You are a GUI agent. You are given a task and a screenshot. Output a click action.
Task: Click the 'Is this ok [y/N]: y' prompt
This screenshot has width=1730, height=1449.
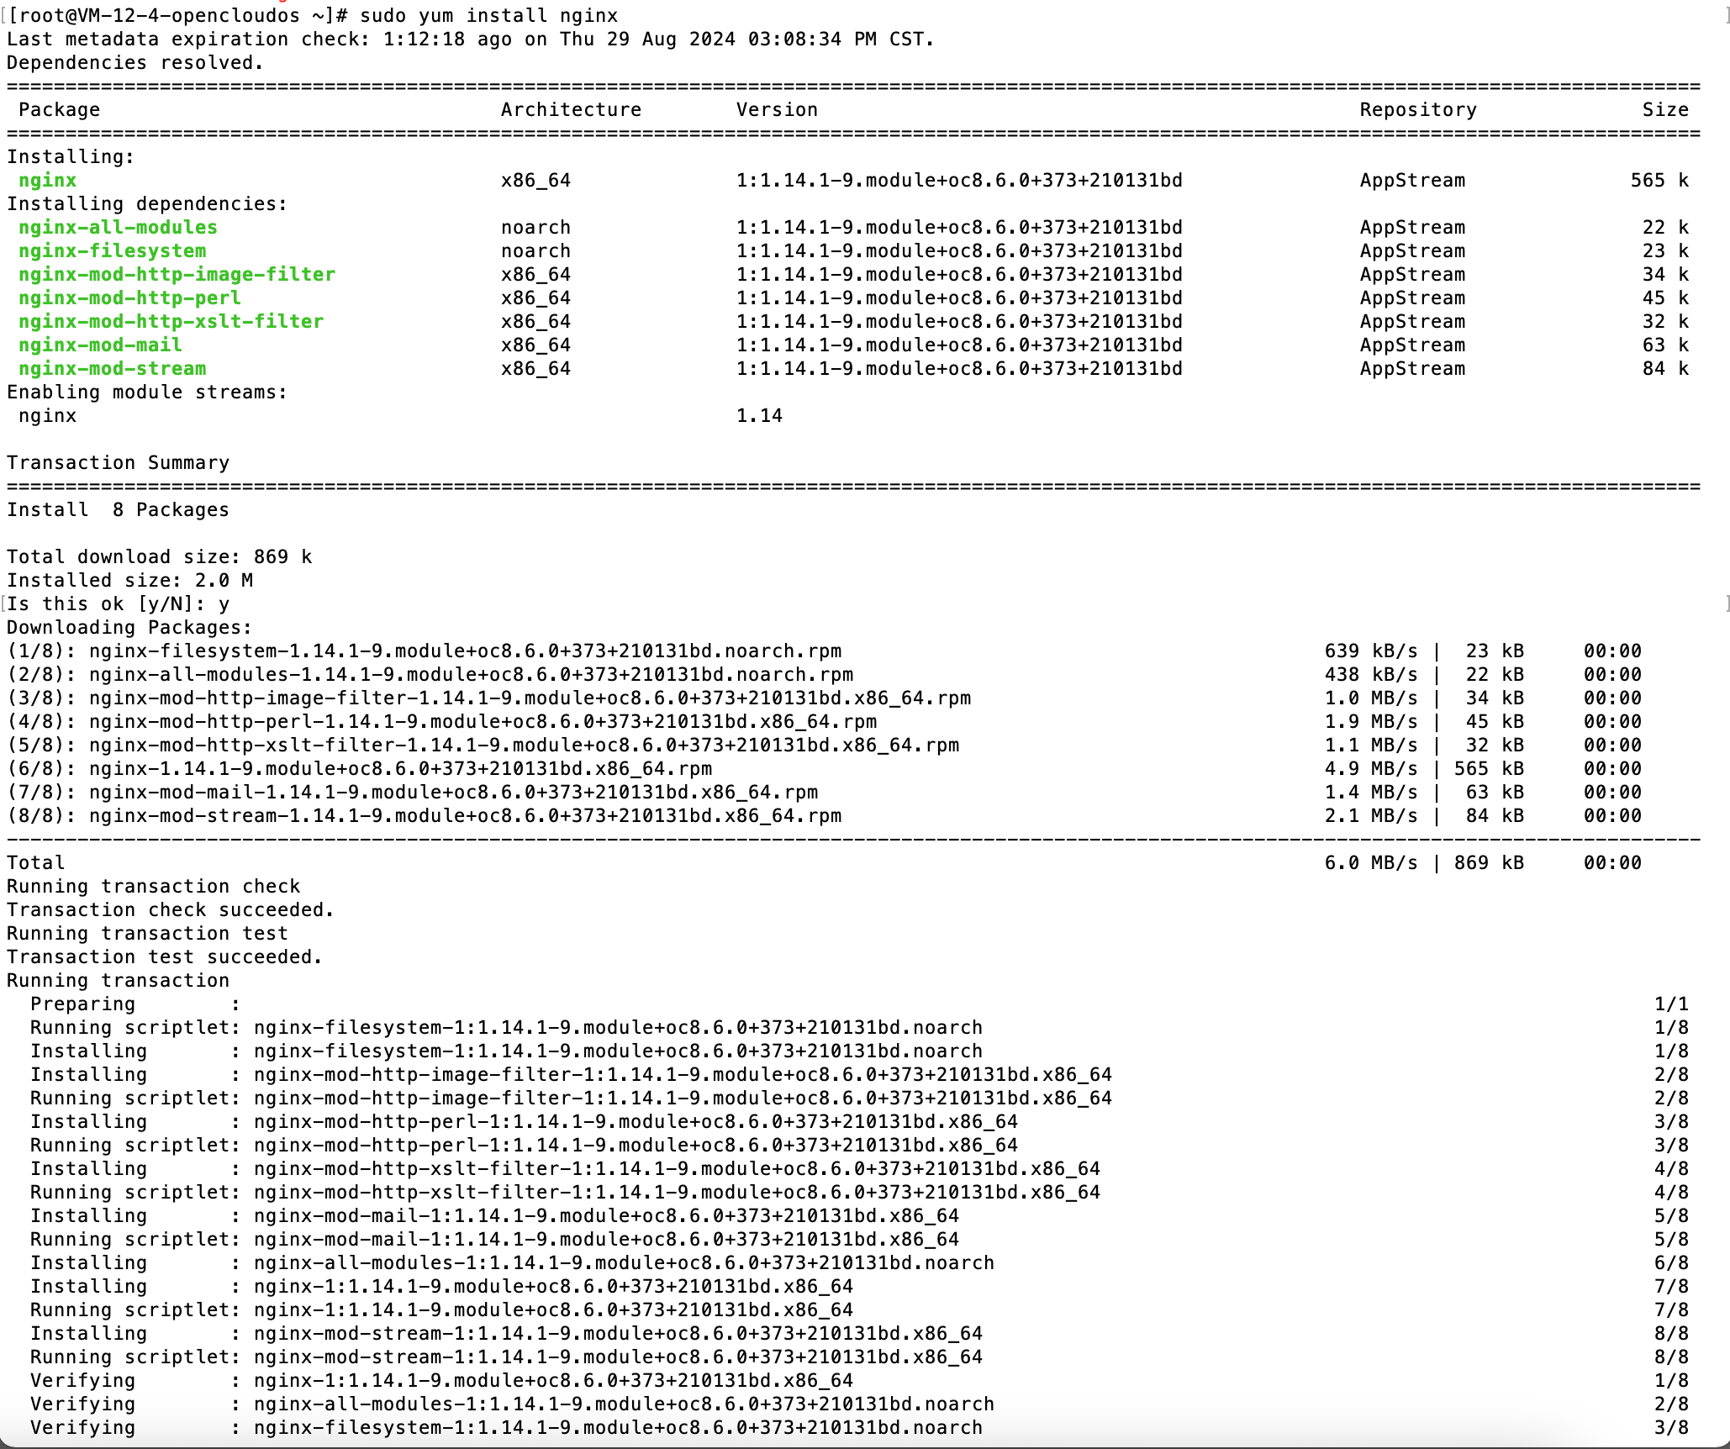coord(118,604)
